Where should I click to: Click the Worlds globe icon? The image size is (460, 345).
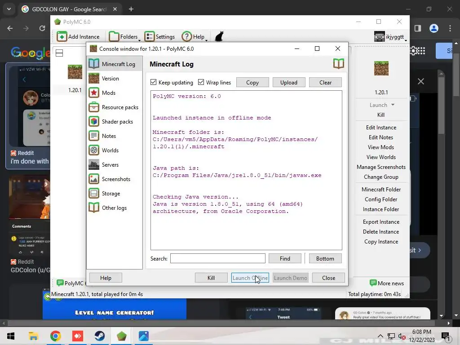point(94,150)
